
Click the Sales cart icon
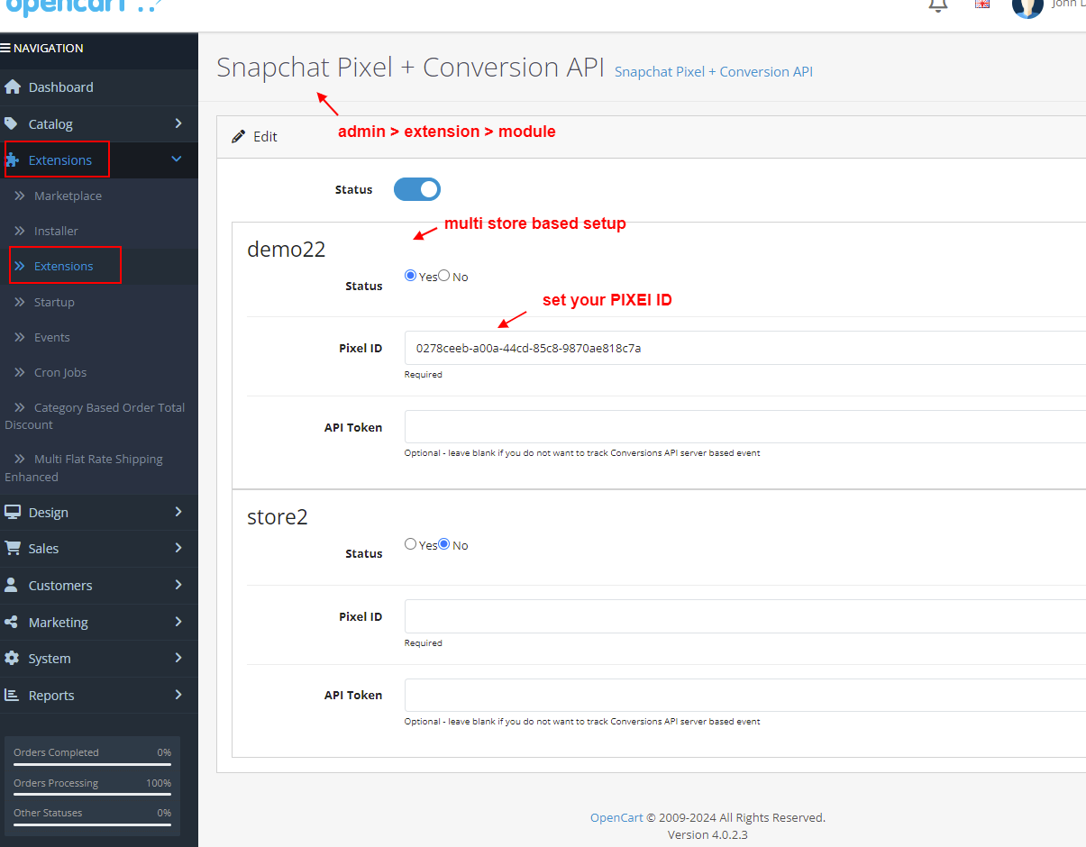point(19,549)
